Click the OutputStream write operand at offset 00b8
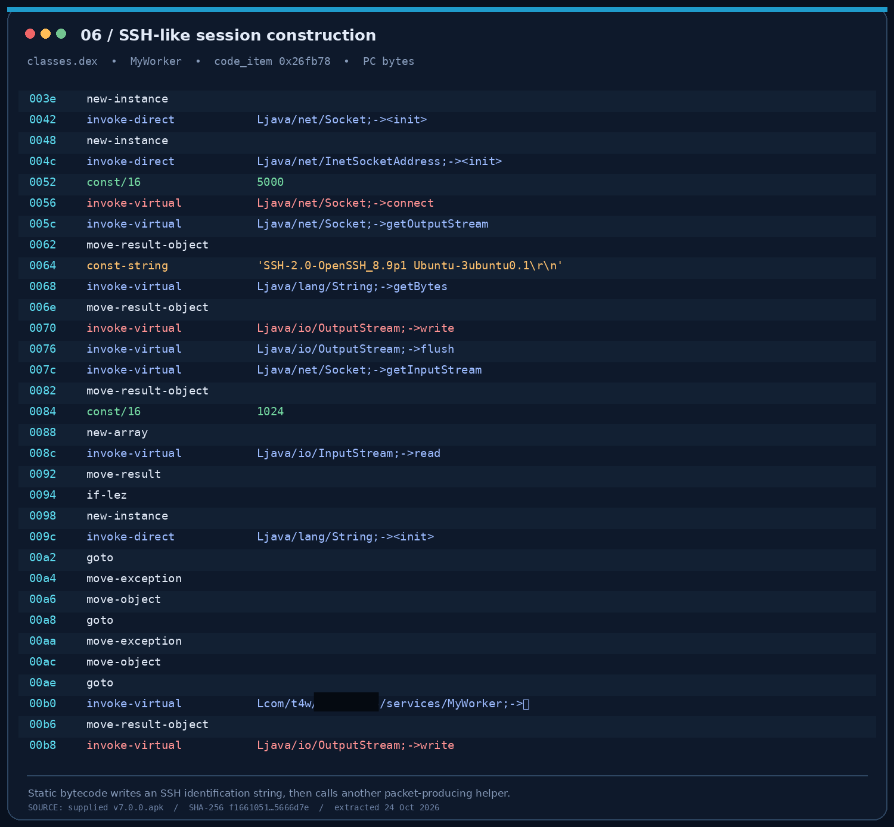Screen dimensions: 894x827 [356, 745]
